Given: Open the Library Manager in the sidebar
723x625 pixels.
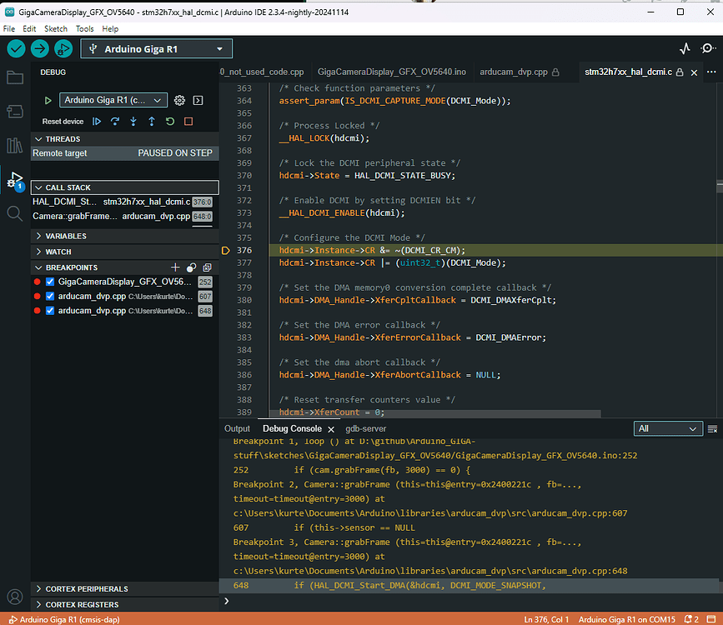Looking at the screenshot, I should click(x=14, y=146).
